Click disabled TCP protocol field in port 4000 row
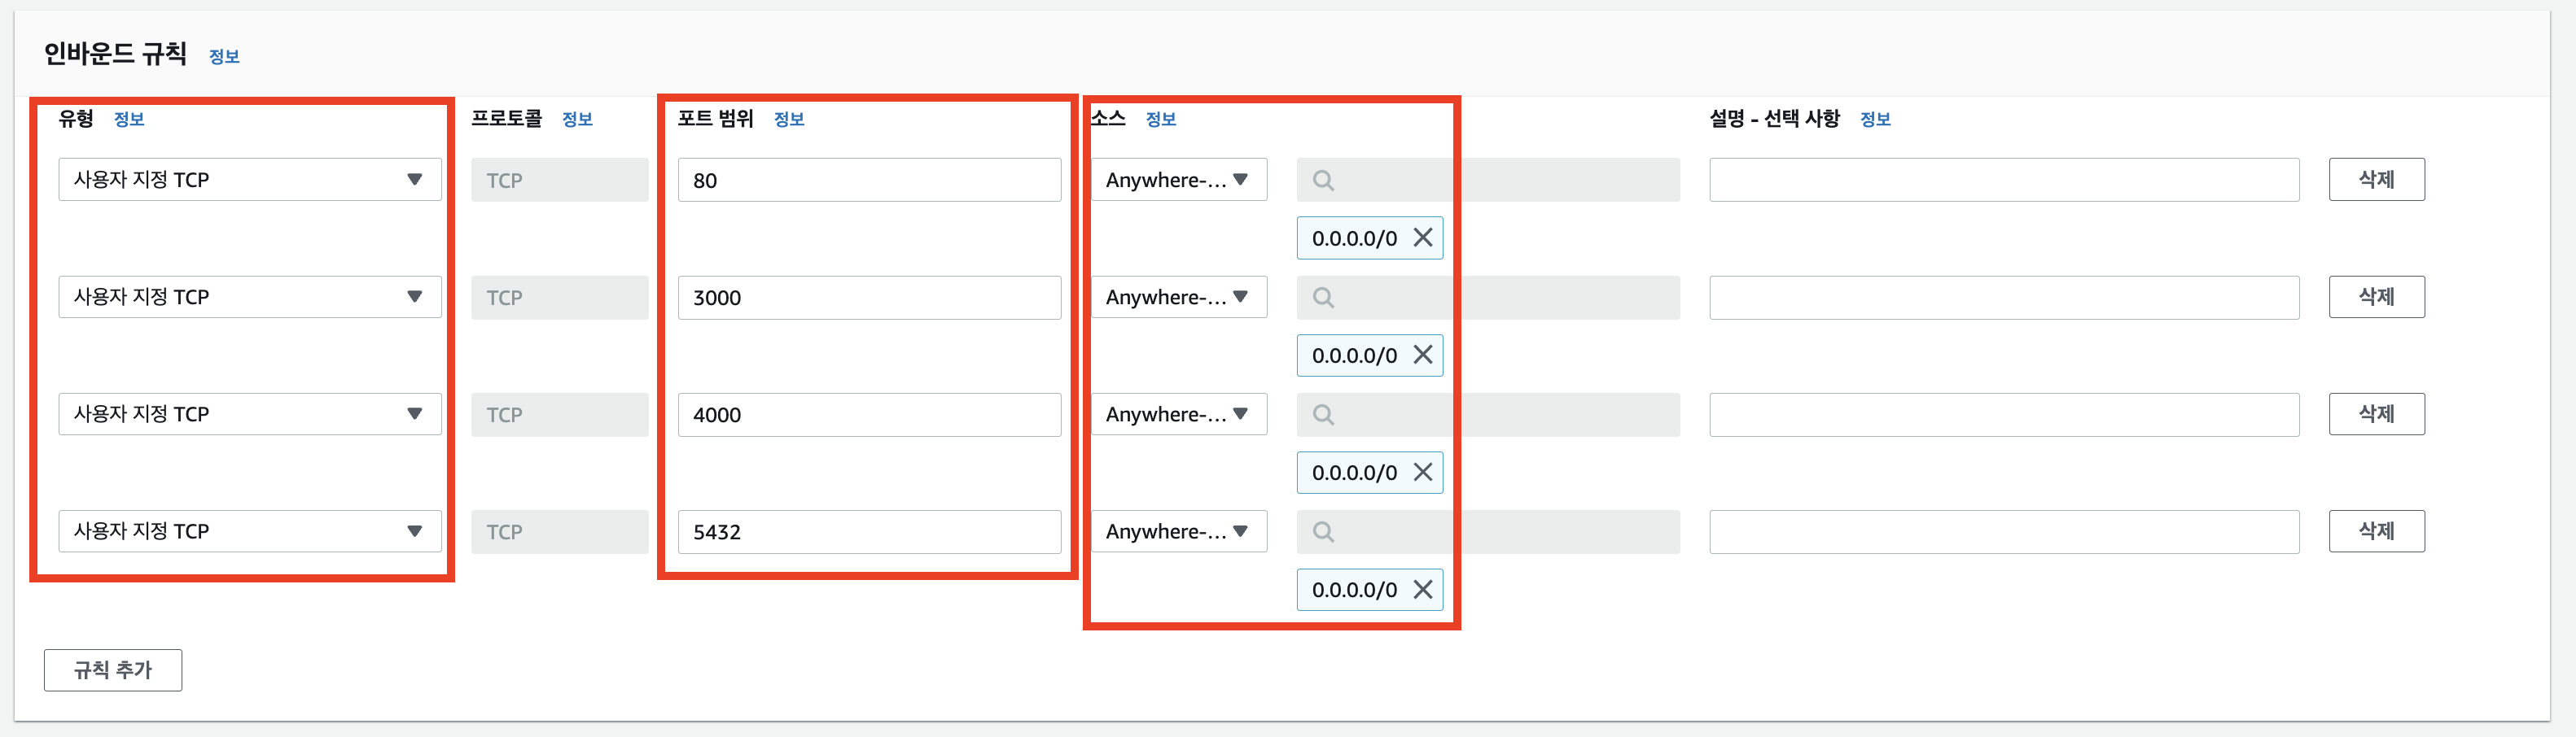This screenshot has height=737, width=2576. (560, 414)
